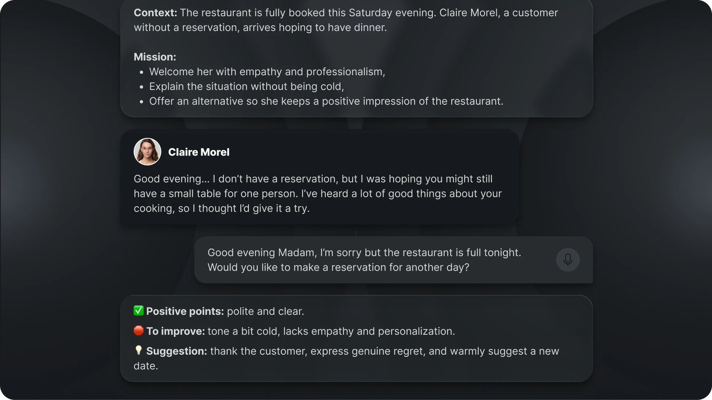Viewport: 712px width, 400px height.
Task: Click the Claire Morel name label
Action: (199, 152)
